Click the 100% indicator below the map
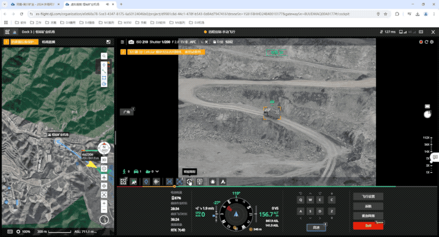This screenshot has width=439, height=237. [24, 232]
